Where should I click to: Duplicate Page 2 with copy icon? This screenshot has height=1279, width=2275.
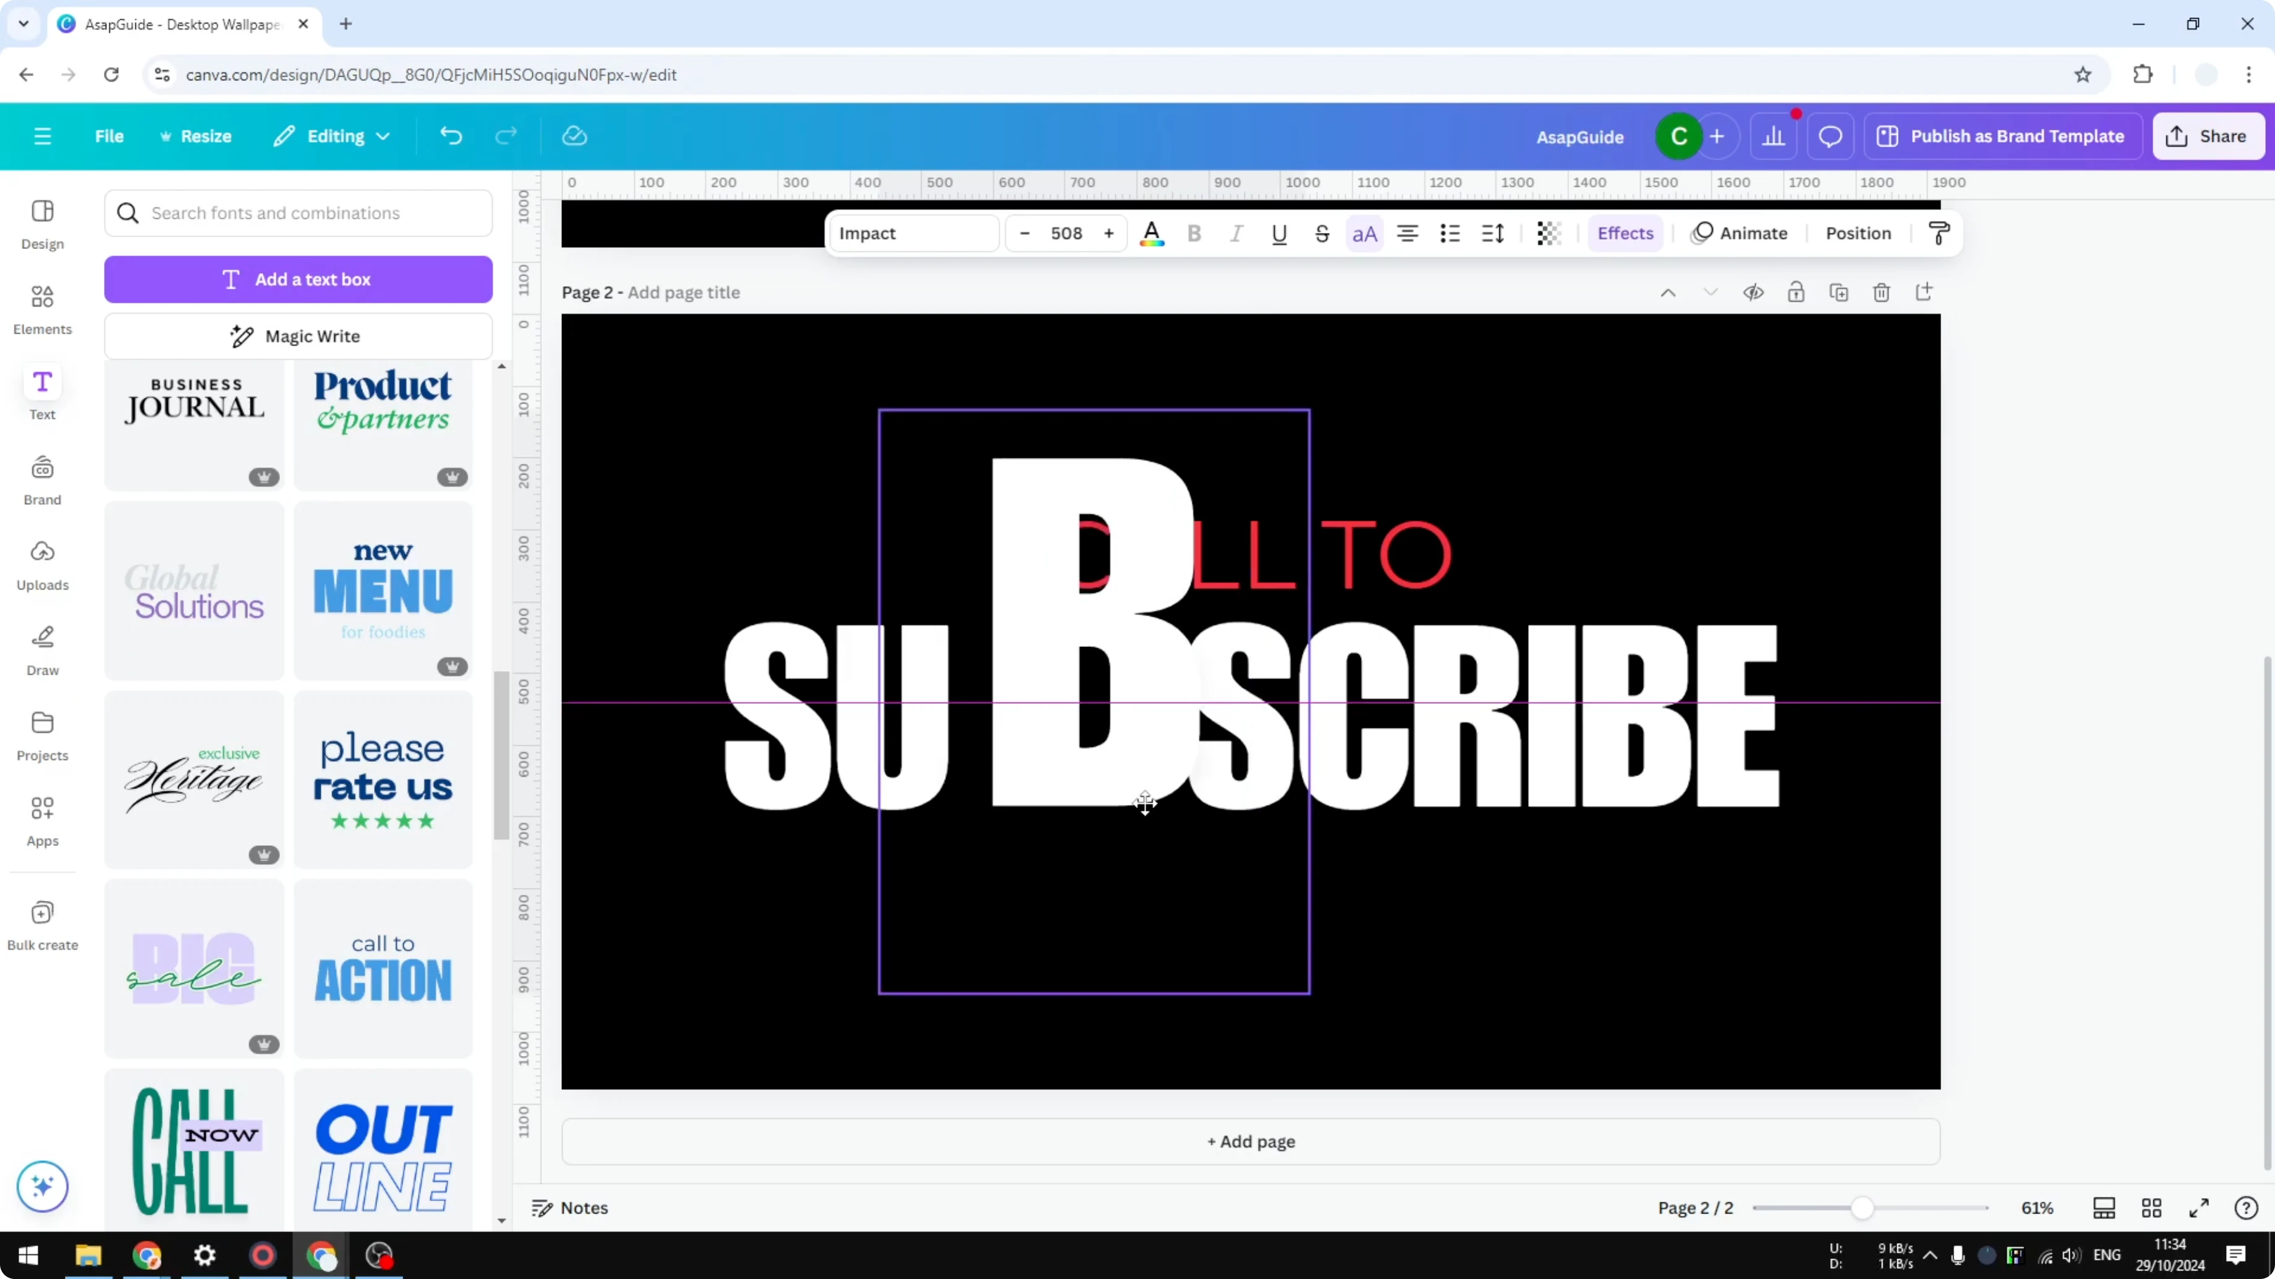click(1839, 292)
